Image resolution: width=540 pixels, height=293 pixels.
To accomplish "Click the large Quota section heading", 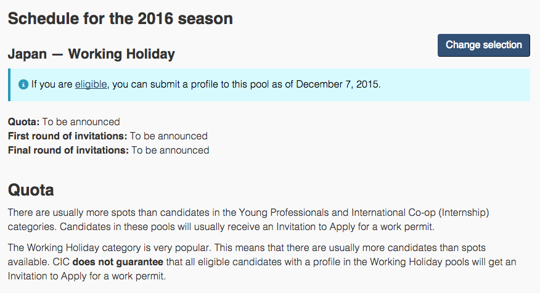I will (31, 189).
